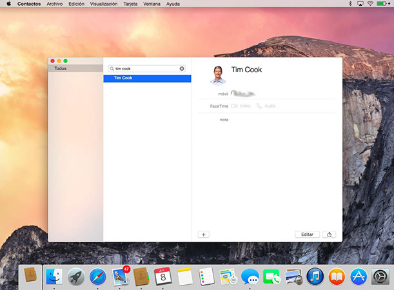
Task: Open the Visualización menu
Action: pos(104,4)
